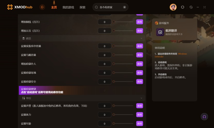Click the 截屏翻译 download icon
The image size is (214, 128).
pyautogui.click(x=160, y=32)
